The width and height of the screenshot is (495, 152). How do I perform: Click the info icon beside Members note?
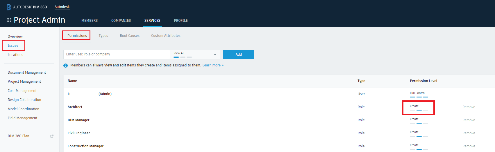point(66,66)
